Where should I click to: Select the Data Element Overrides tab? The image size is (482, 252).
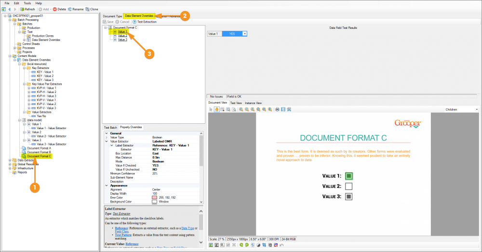tap(139, 16)
